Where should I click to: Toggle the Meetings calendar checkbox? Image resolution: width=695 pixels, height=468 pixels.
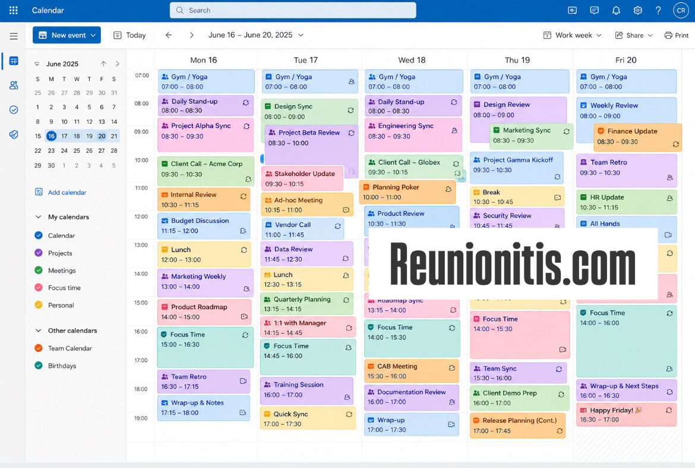pyautogui.click(x=39, y=270)
